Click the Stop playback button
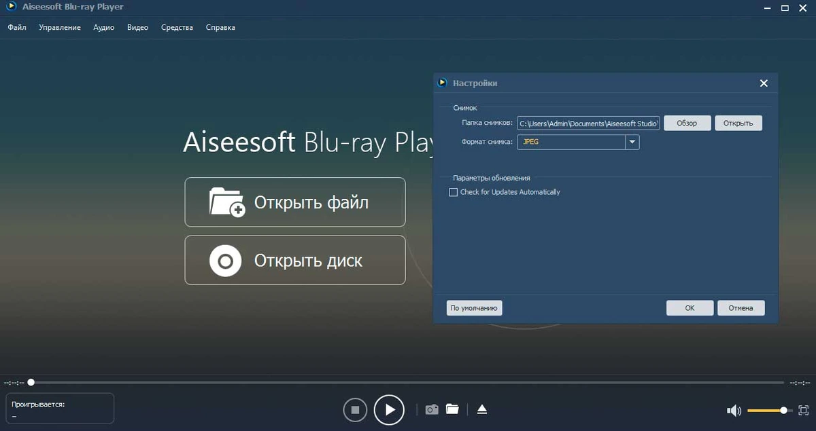Screen dimensions: 816x431 (x=355, y=409)
